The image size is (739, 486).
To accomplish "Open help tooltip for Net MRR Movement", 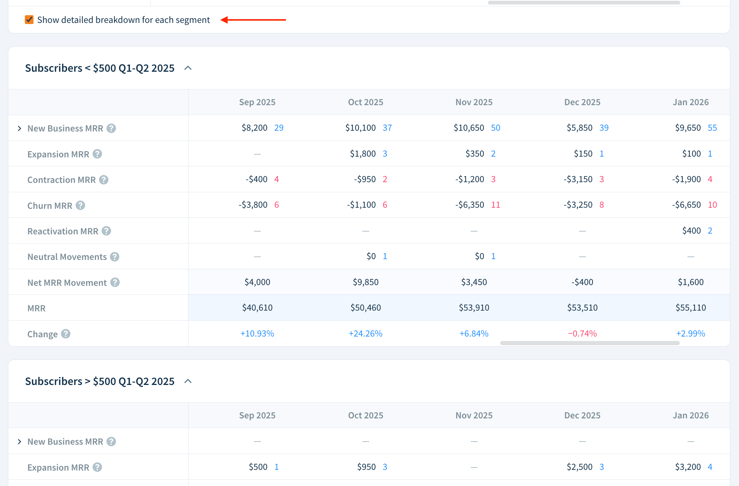I will [x=116, y=282].
